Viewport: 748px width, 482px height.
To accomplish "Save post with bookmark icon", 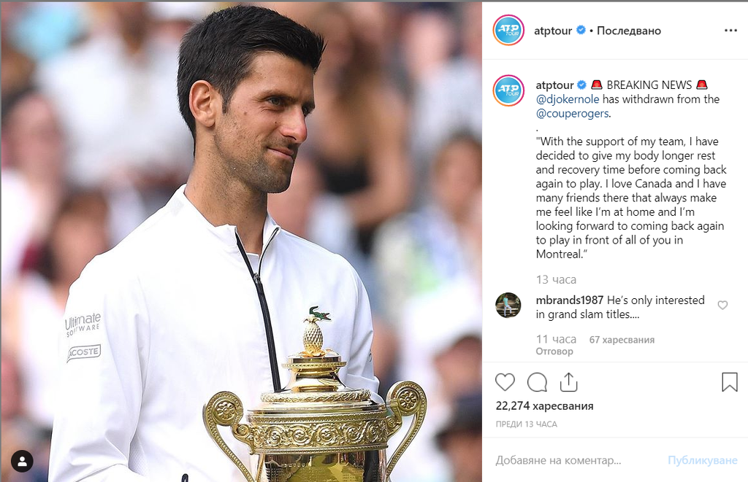I will coord(730,382).
